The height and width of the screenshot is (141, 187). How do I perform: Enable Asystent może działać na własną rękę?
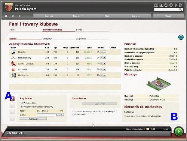pos(126,116)
